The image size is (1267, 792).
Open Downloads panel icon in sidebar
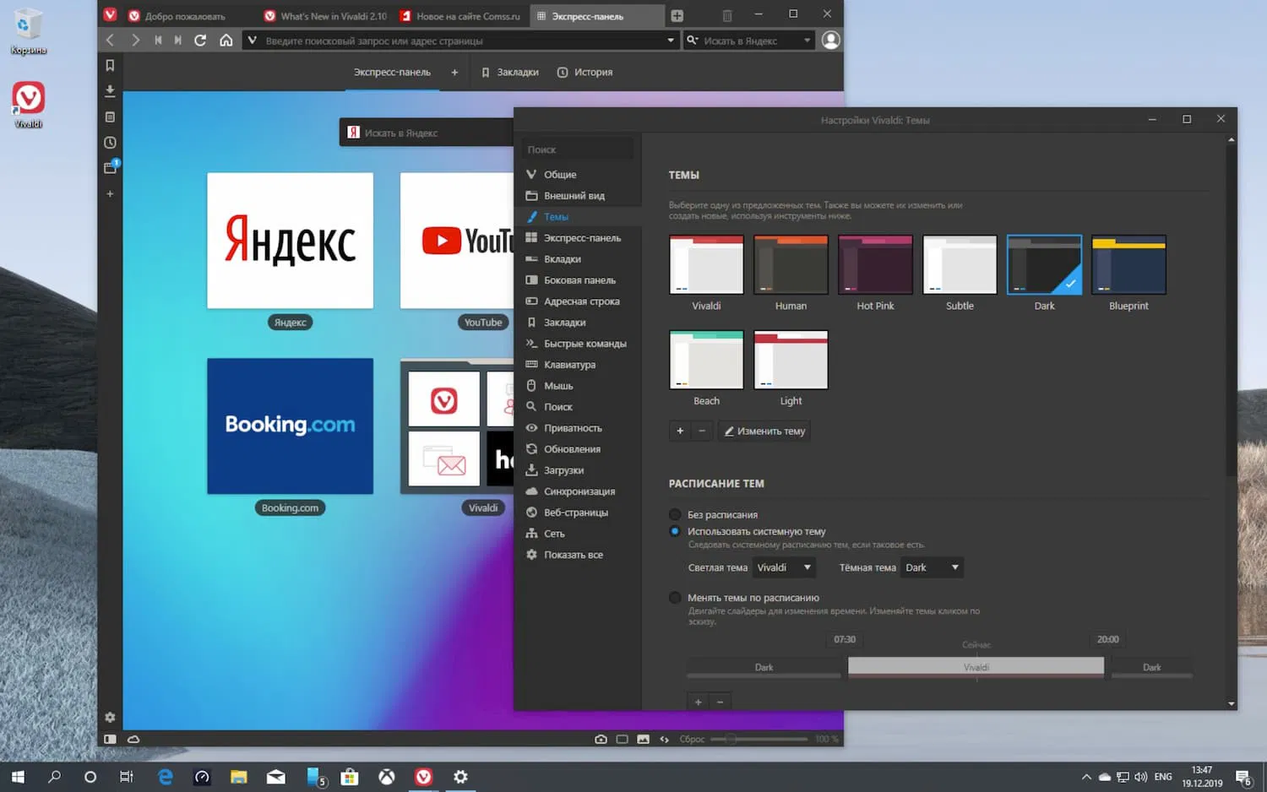[x=110, y=90]
